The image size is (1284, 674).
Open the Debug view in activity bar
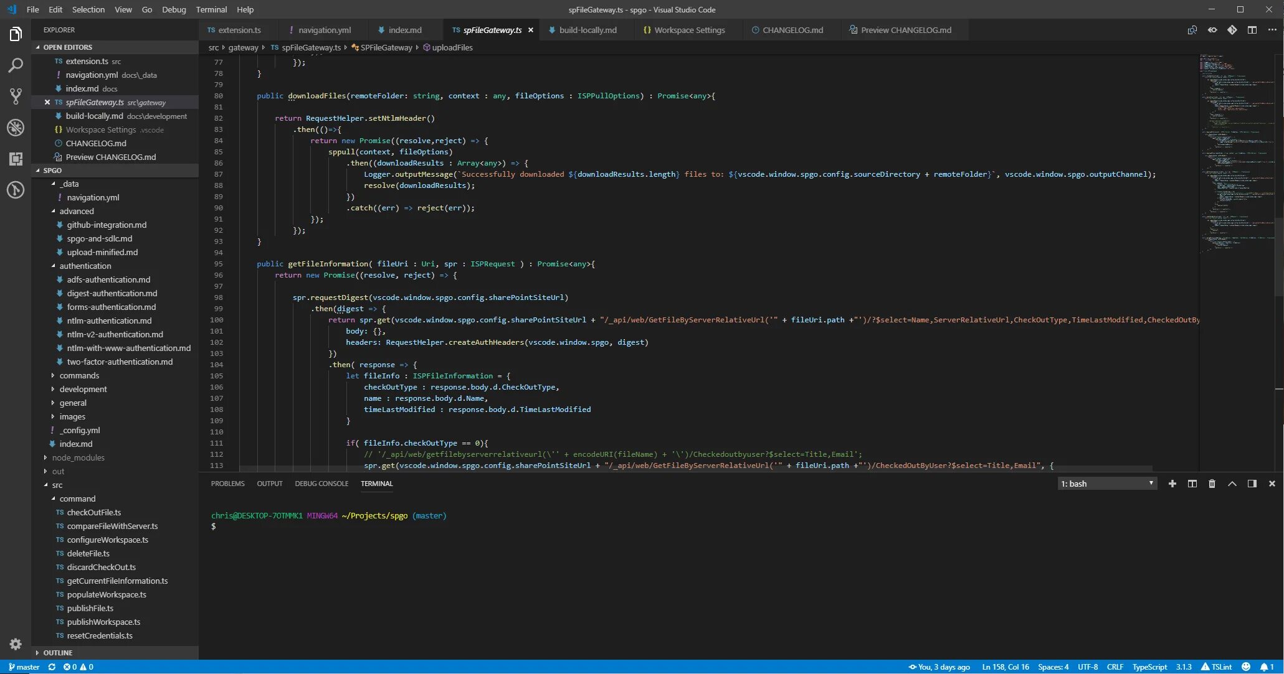point(16,128)
